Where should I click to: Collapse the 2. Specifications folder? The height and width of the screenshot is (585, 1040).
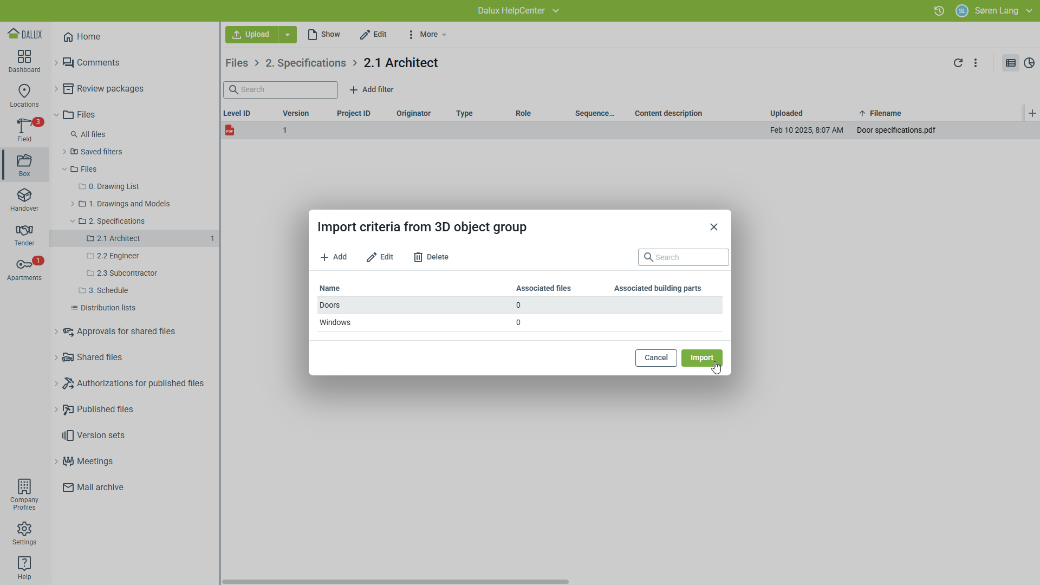pyautogui.click(x=73, y=221)
